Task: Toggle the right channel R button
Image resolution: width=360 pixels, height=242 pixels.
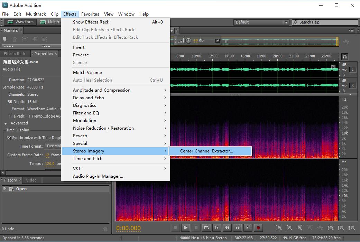Action: point(352,85)
